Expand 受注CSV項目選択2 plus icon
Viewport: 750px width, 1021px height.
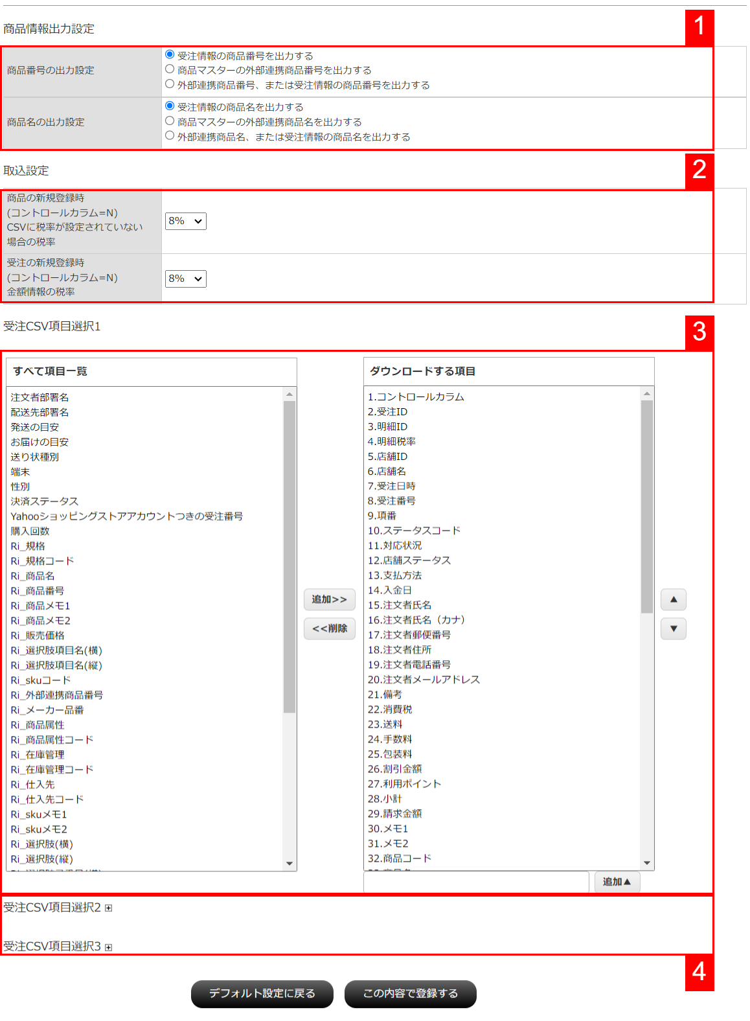pos(109,908)
